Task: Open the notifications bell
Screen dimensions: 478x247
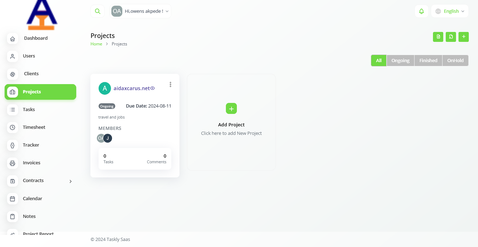Action: coord(421,11)
